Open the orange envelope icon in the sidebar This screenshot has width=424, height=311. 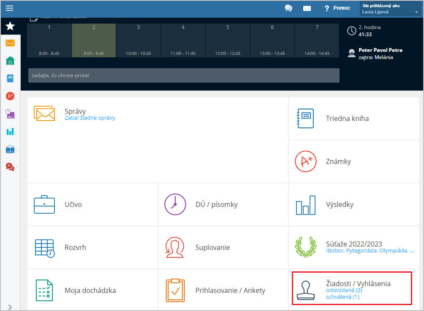coord(10,43)
